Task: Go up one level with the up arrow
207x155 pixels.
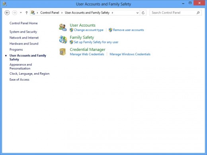Action: pyautogui.click(x=27, y=13)
